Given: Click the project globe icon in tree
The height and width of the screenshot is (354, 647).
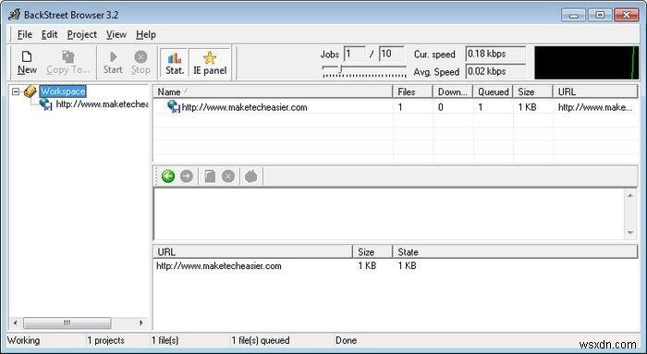Looking at the screenshot, I should pyautogui.click(x=46, y=104).
